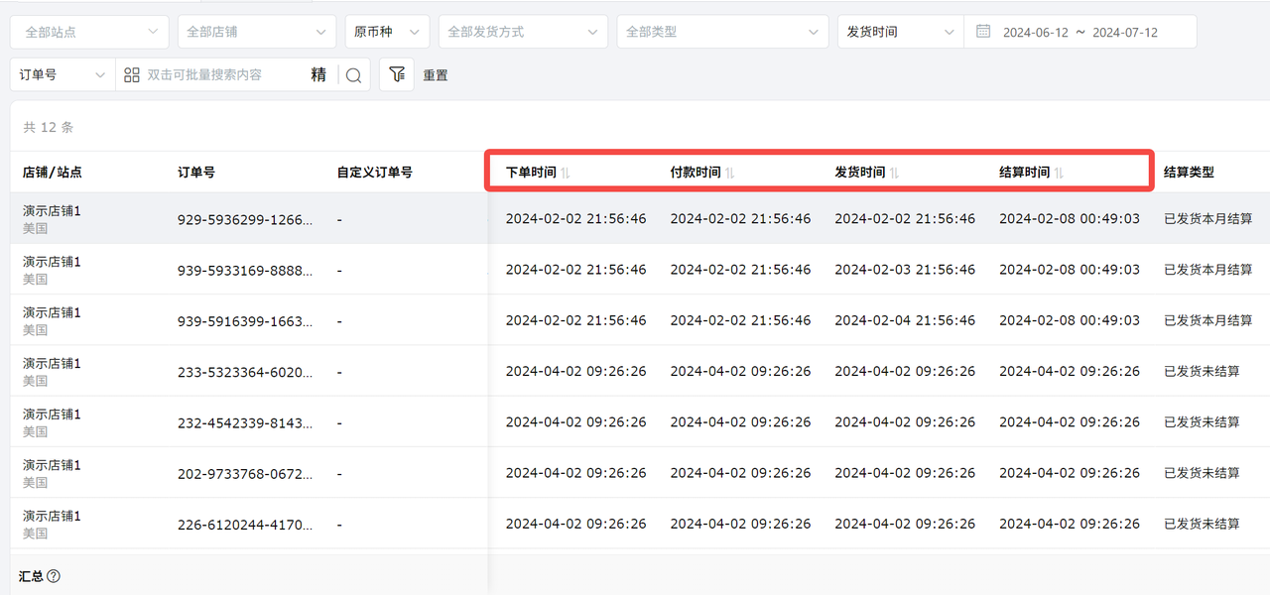Viewport: 1270px width, 595px height.
Task: Click the 汇总 help question-mark icon
Action: [54, 576]
